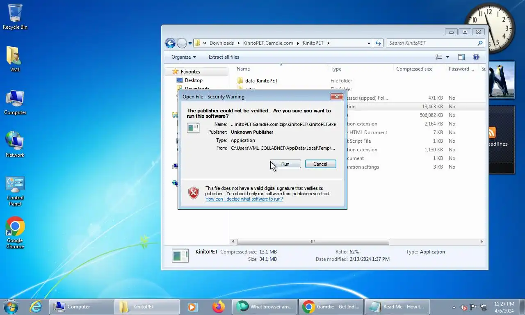
Task: Switch to the Computer taskbar window
Action: 82,307
